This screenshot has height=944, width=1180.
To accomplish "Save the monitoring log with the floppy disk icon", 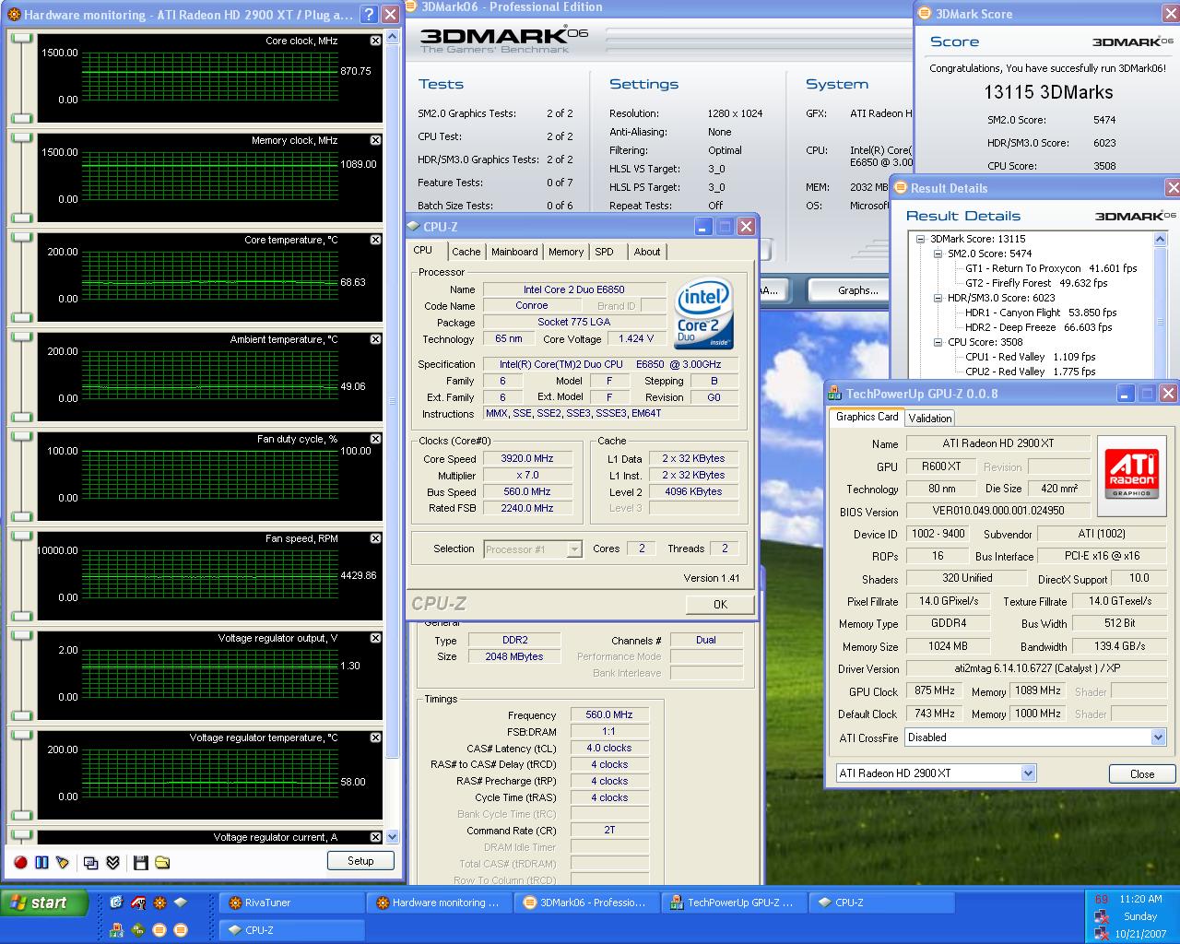I will pos(141,863).
